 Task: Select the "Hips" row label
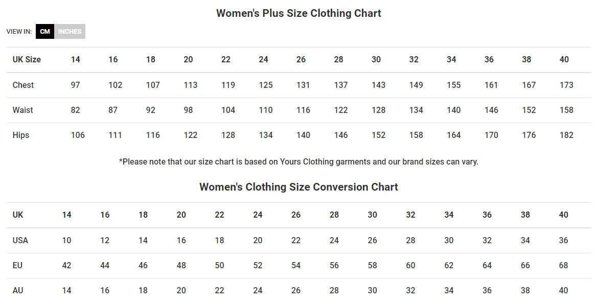[x=21, y=135]
